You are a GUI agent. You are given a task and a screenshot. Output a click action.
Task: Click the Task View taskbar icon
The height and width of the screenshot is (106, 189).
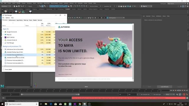[x=41, y=104]
